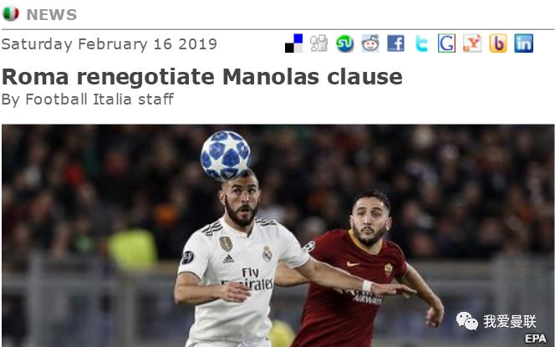Tweet the article with Twitter icon
This screenshot has height=347, width=555.
pyautogui.click(x=421, y=43)
